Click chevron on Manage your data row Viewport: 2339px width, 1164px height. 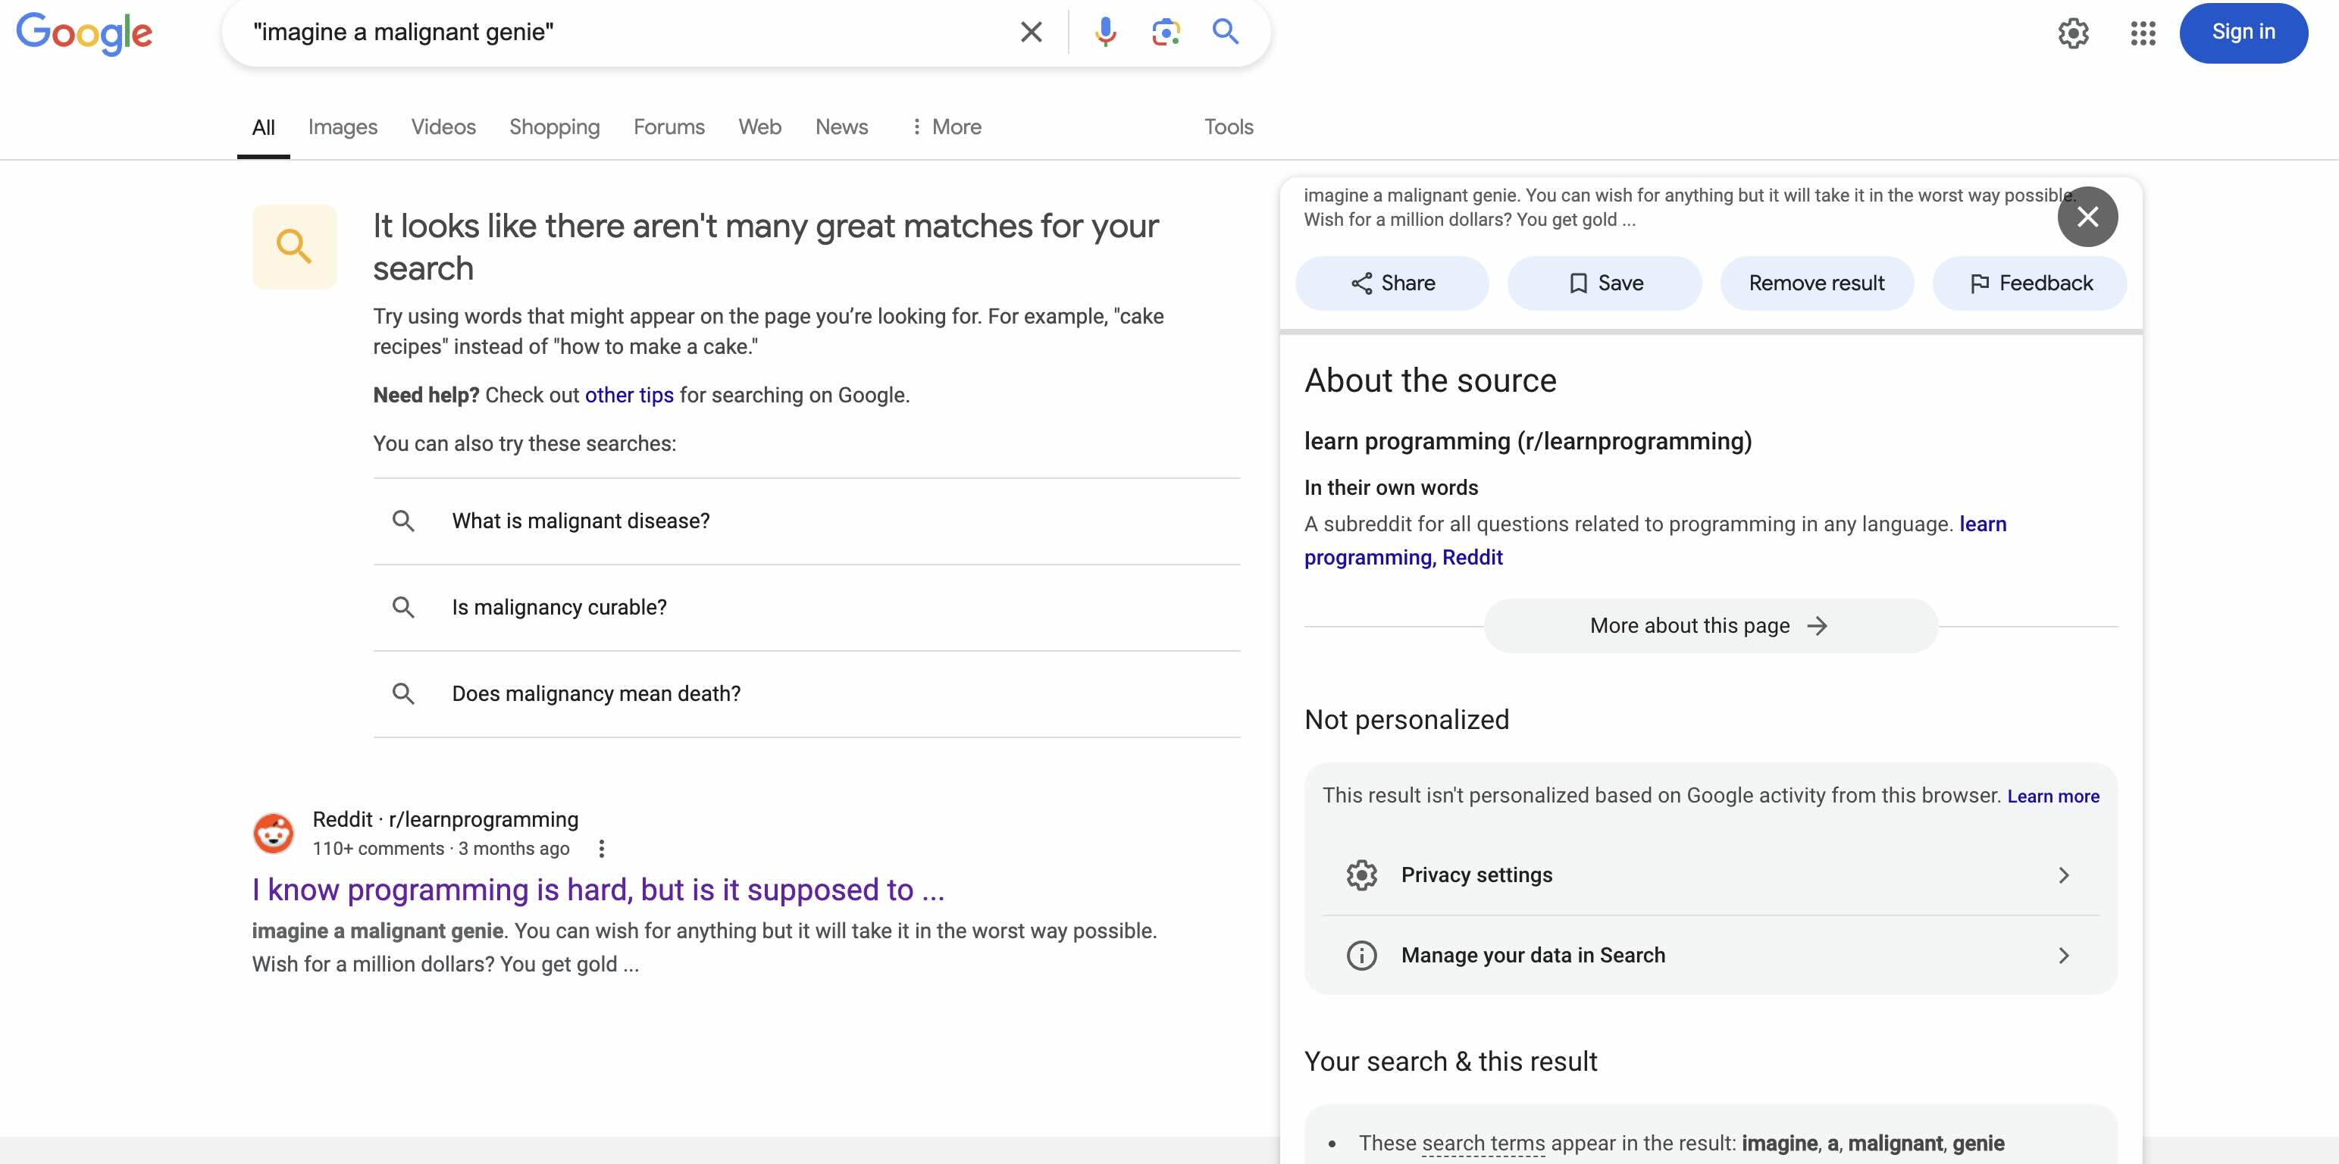2064,955
